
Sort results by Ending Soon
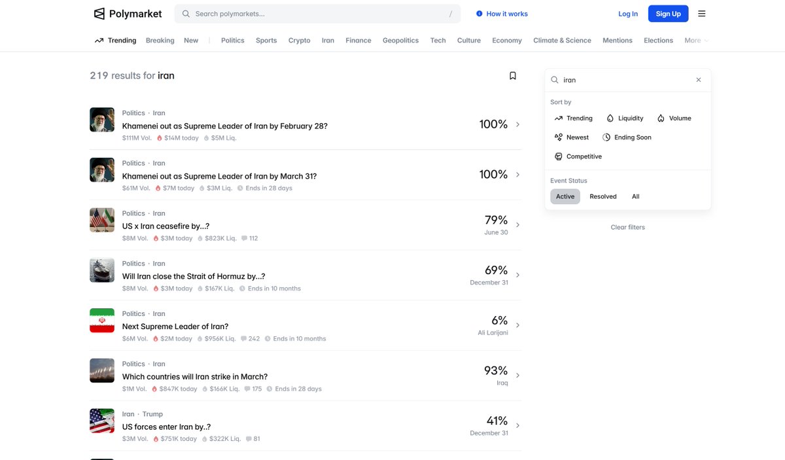pos(627,137)
